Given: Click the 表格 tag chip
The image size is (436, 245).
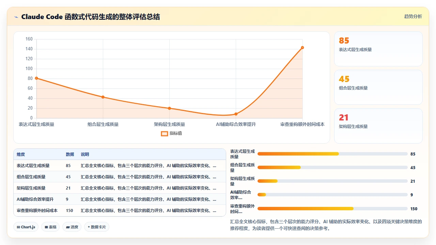Looking at the screenshot, I should [x=50, y=227].
